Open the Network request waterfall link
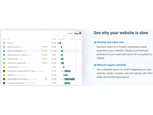Viewport: 153px width, 115px height. (111, 65)
